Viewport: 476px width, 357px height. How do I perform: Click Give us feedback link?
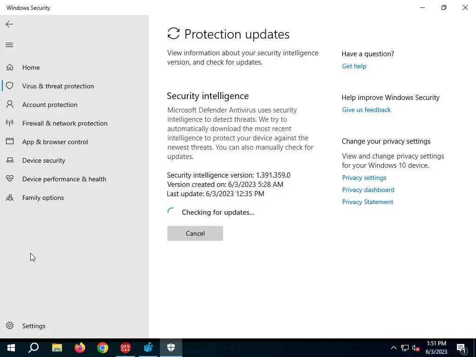[366, 110]
